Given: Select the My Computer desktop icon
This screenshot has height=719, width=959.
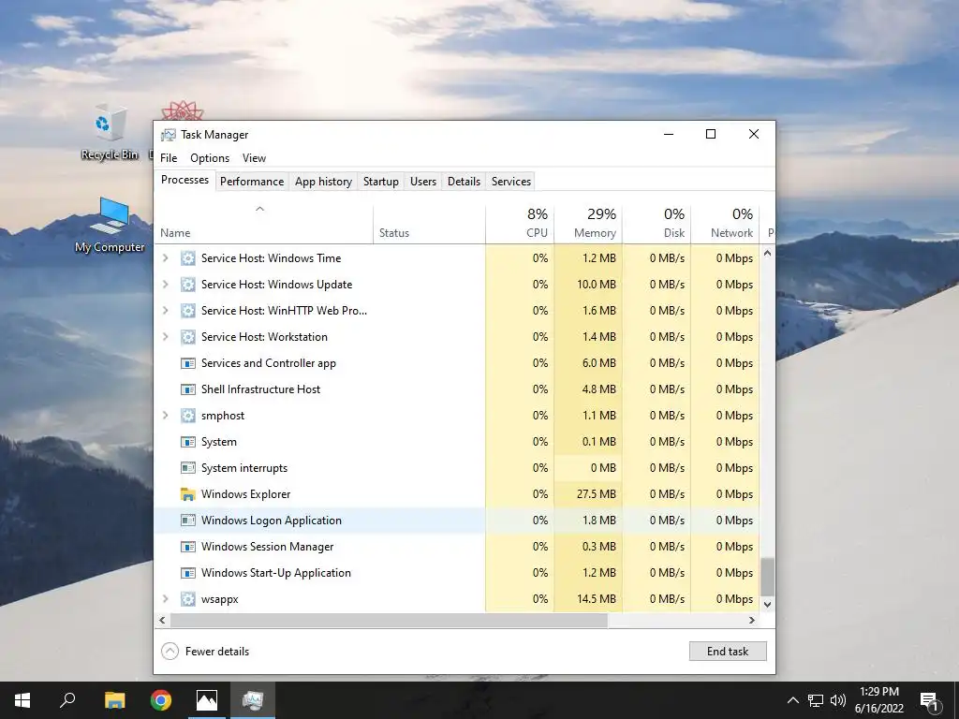Looking at the screenshot, I should pyautogui.click(x=111, y=225).
